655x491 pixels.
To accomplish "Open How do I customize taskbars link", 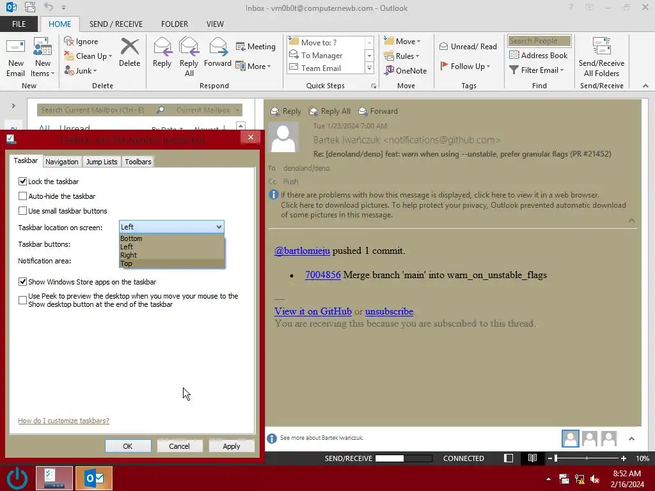I will (63, 421).
